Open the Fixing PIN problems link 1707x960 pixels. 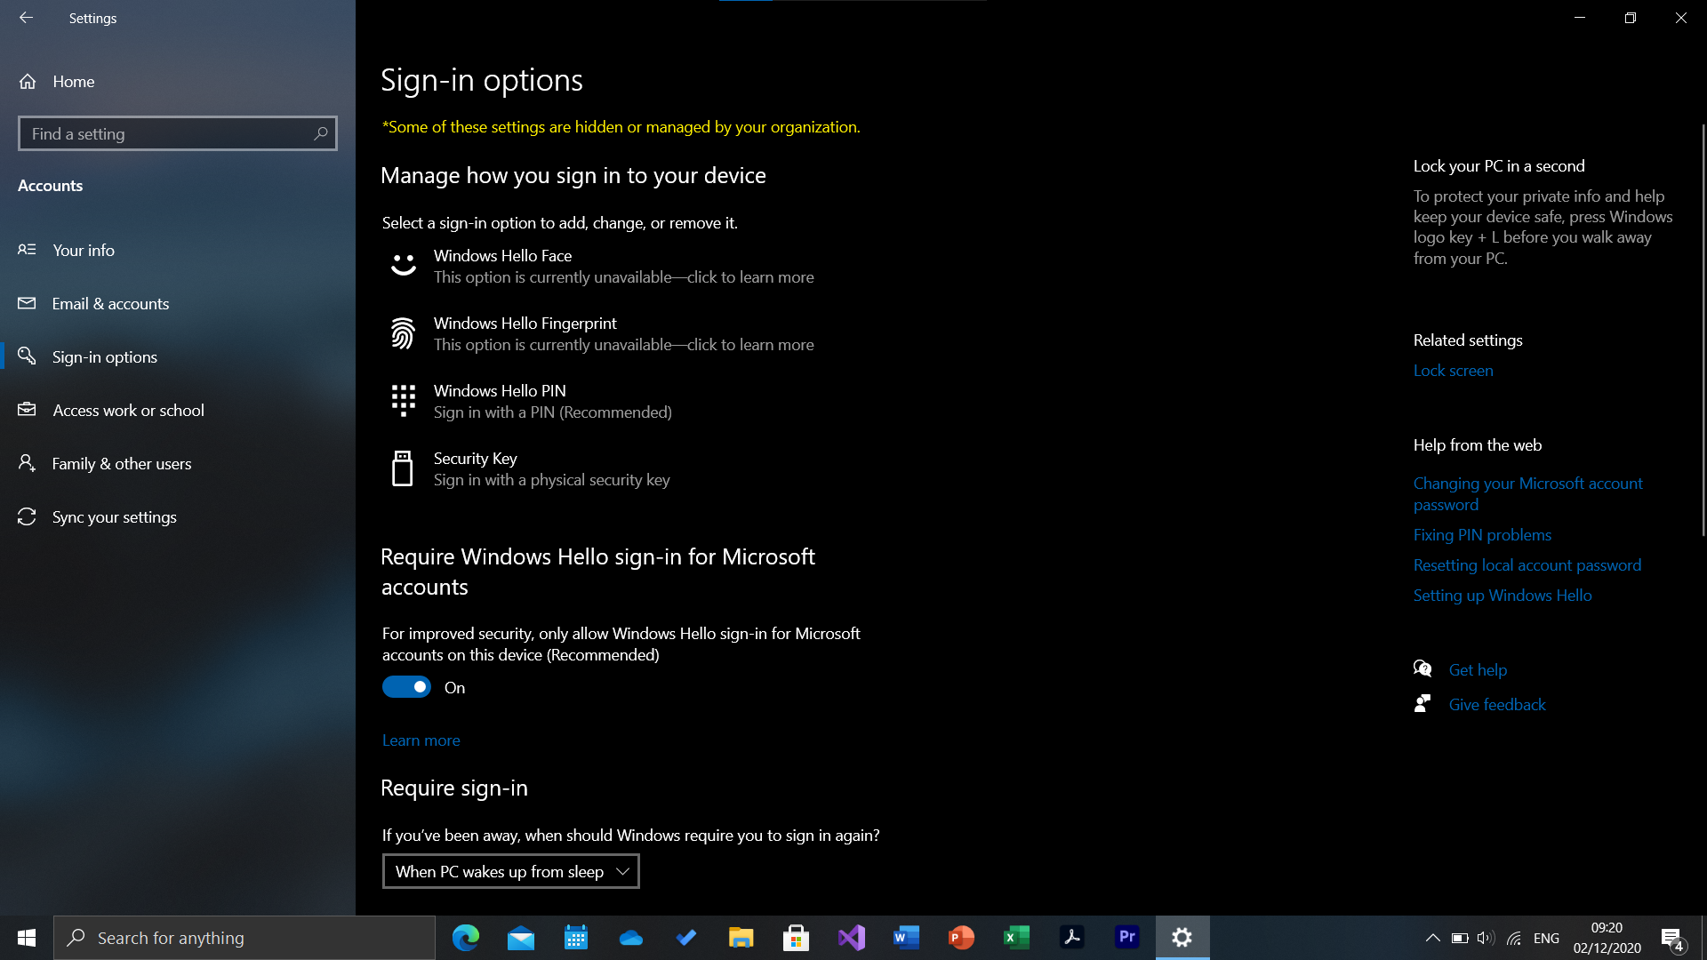tap(1482, 534)
